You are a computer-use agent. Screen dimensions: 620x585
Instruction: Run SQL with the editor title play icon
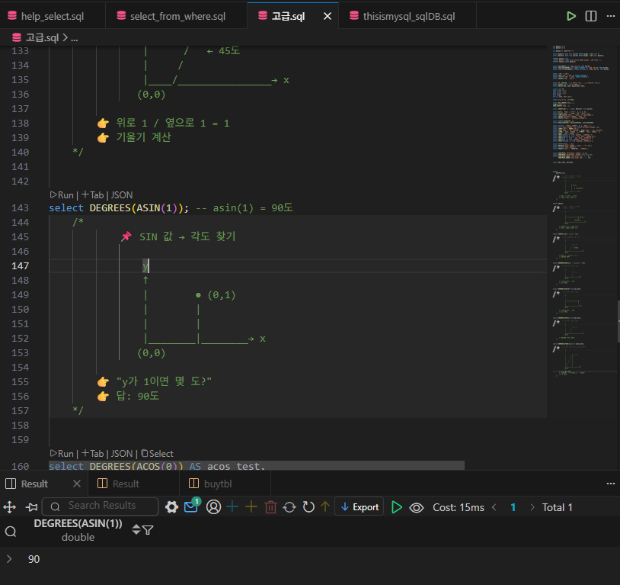(571, 16)
